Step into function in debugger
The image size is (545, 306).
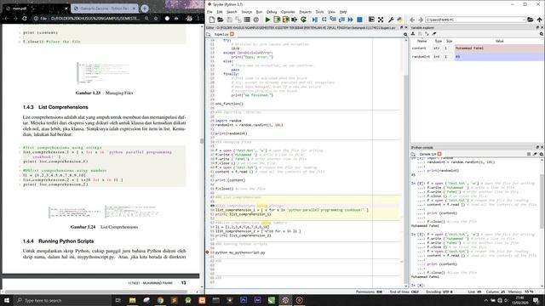(333, 20)
